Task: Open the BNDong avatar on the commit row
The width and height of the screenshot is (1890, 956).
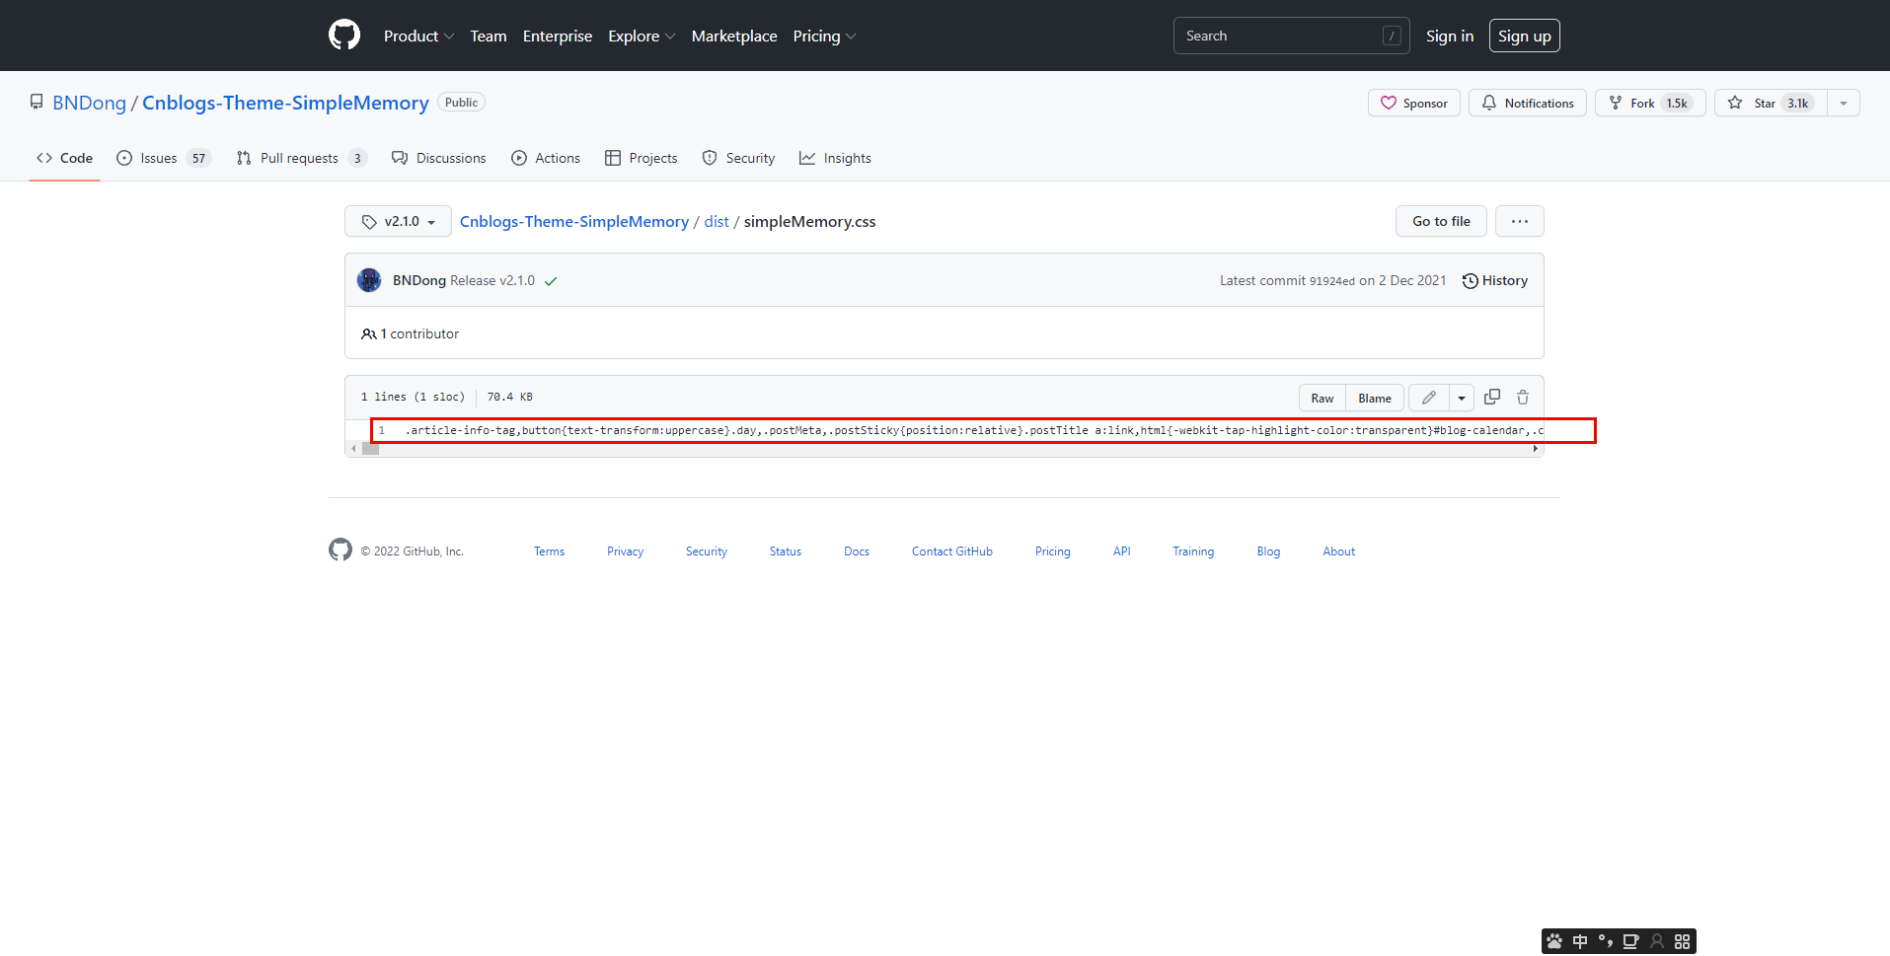Action: click(x=369, y=280)
